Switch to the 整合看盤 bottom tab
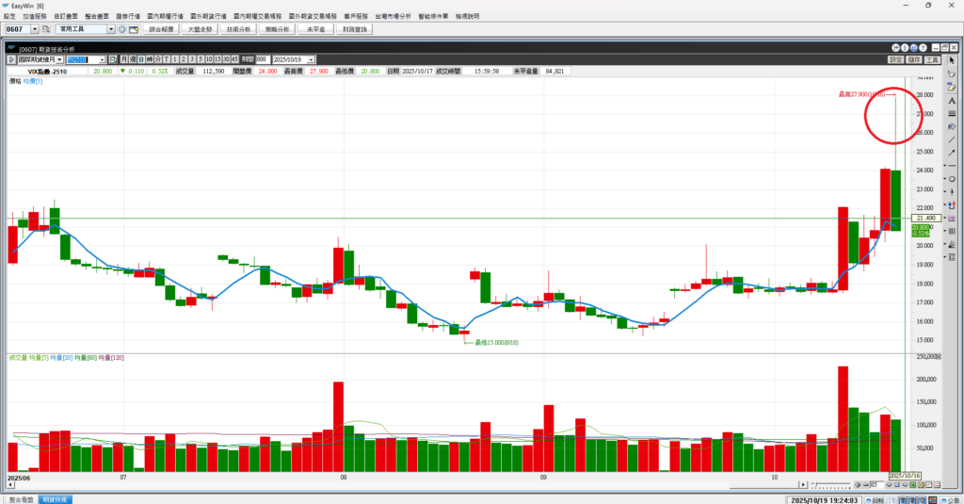Viewport: 964px width, 504px height. pos(20,498)
